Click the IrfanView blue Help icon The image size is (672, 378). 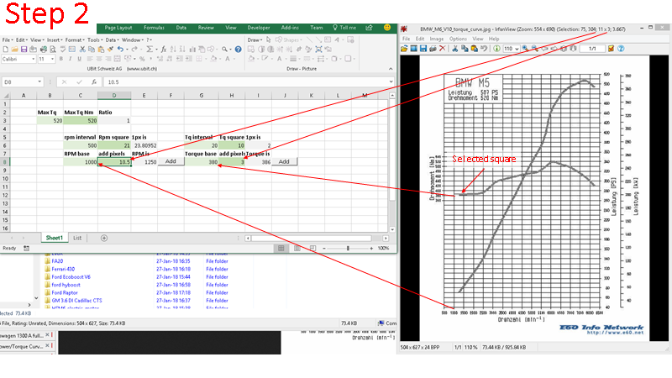pyautogui.click(x=621, y=49)
